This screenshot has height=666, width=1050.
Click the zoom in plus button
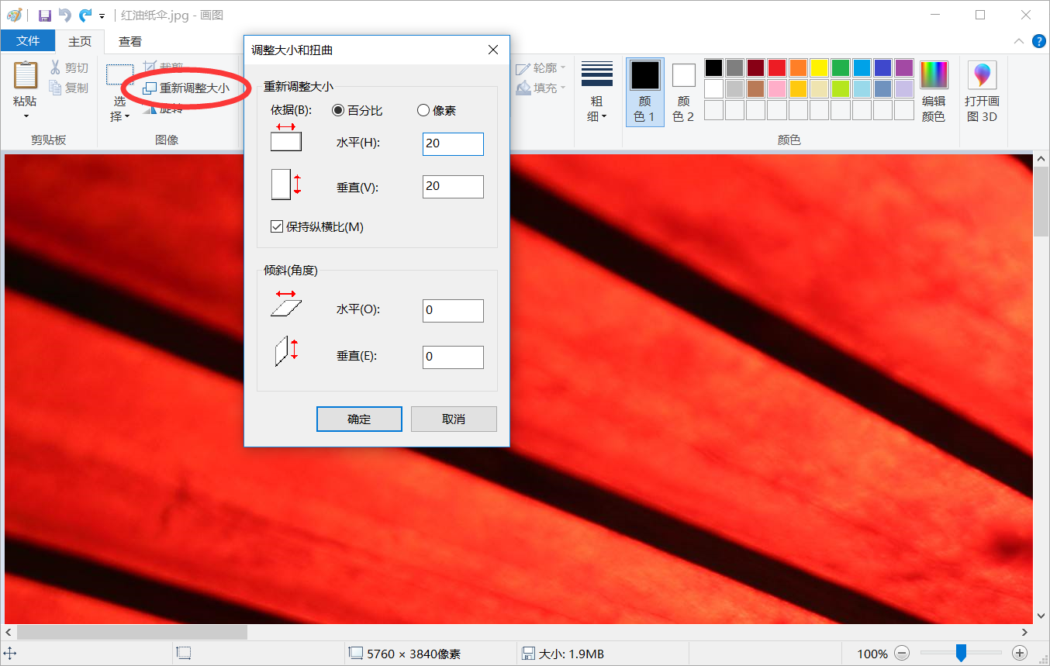(x=1020, y=654)
